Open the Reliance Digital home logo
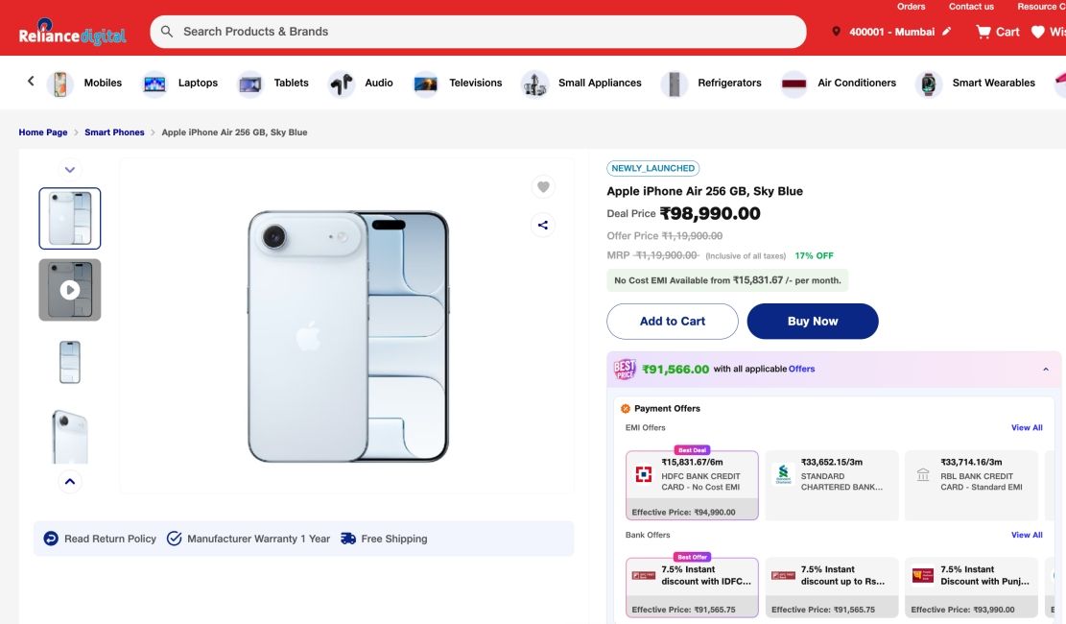Viewport: 1066px width, 624px height. click(72, 32)
